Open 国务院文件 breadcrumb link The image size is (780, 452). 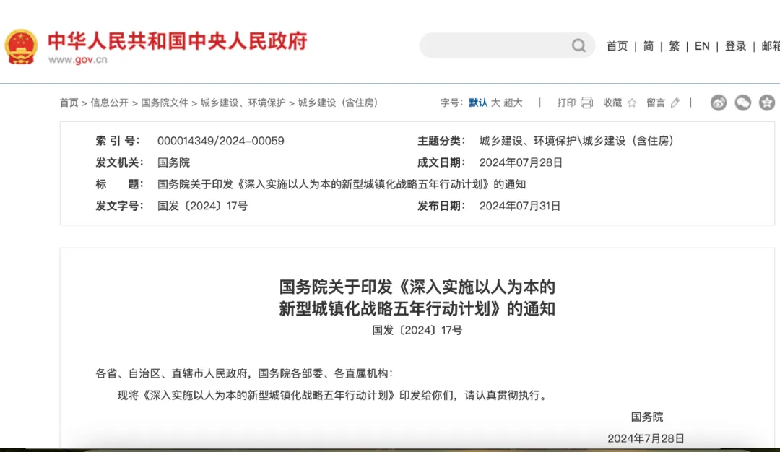coord(165,103)
